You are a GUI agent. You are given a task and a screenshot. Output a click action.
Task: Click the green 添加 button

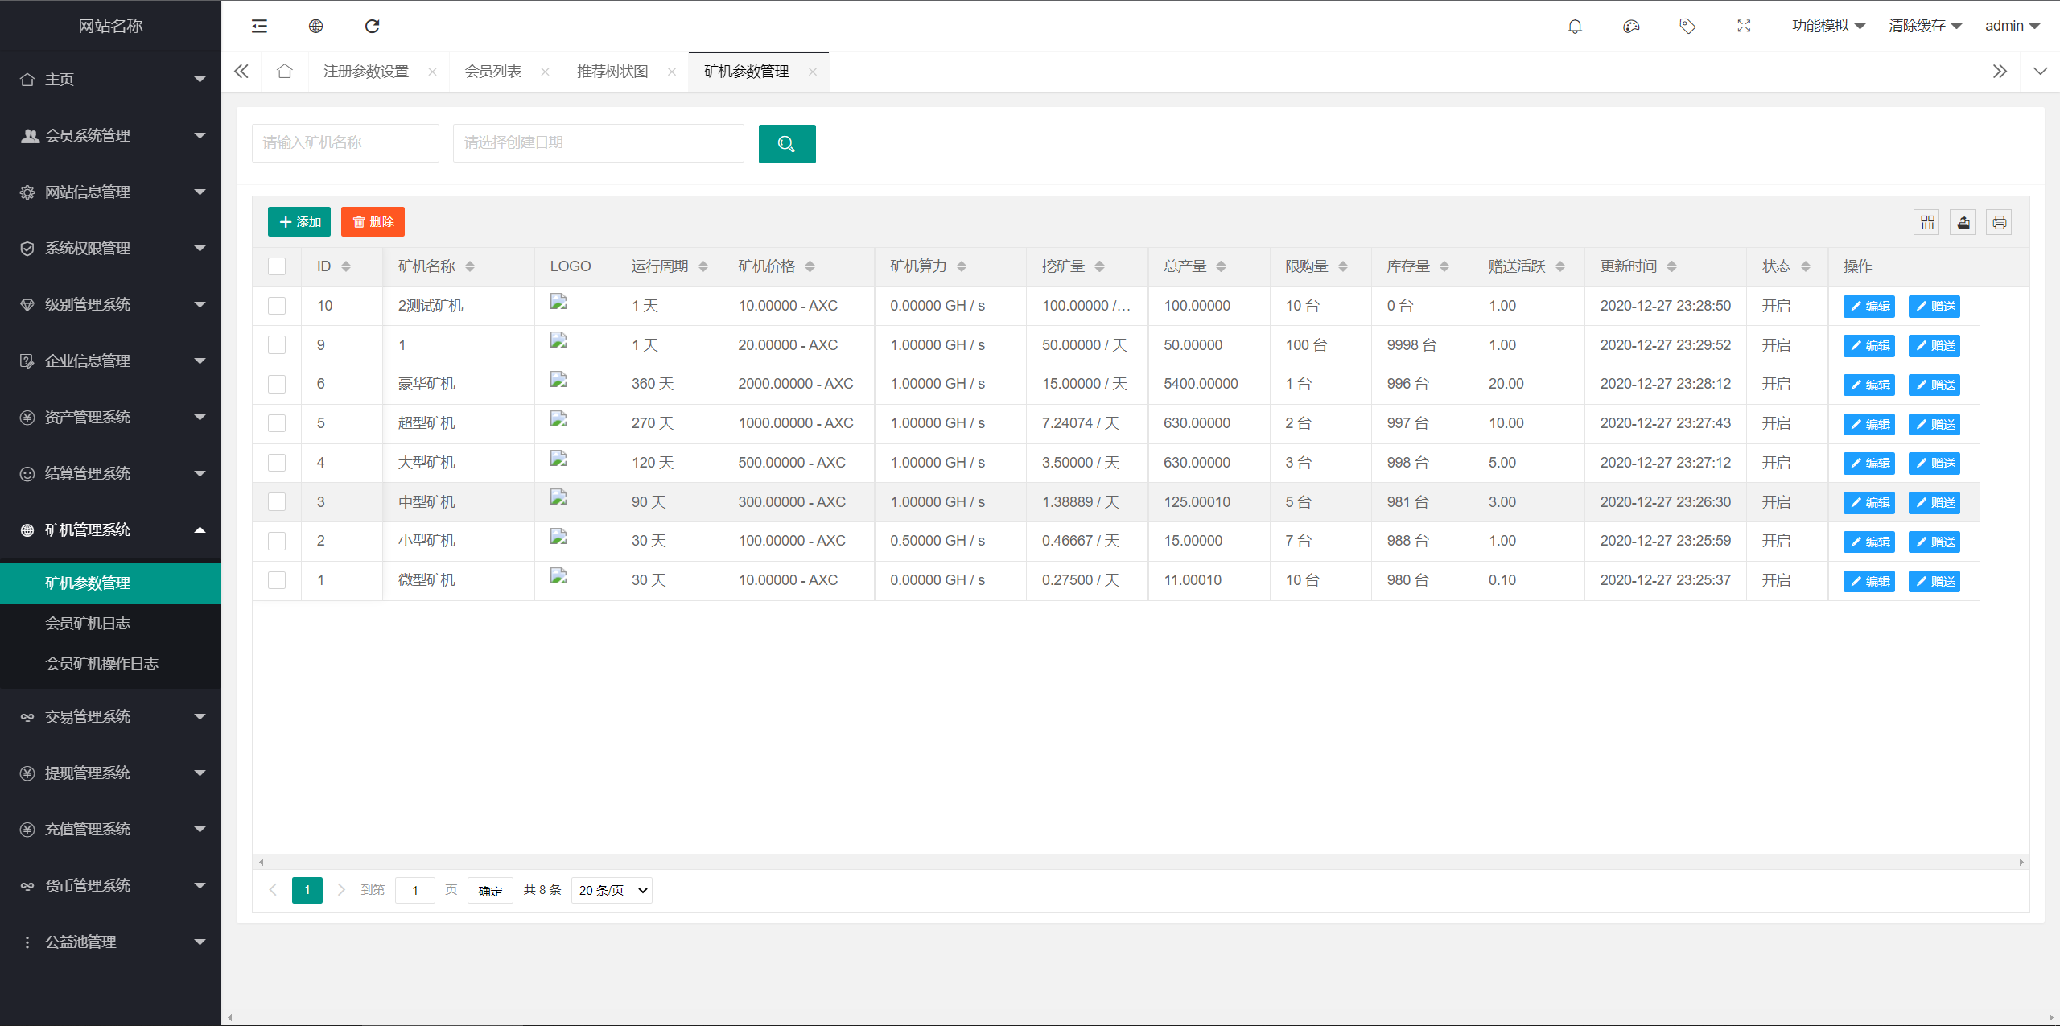tap(299, 222)
